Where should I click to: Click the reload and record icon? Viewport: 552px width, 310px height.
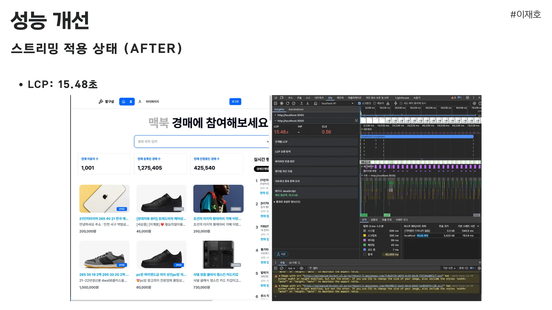pos(288,103)
